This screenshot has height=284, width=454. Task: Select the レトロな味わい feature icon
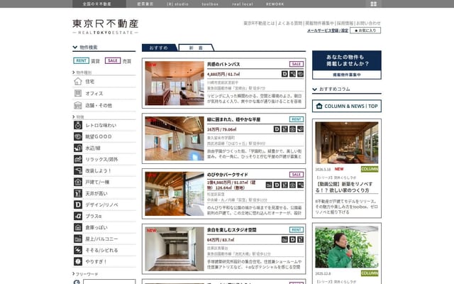[78, 125]
